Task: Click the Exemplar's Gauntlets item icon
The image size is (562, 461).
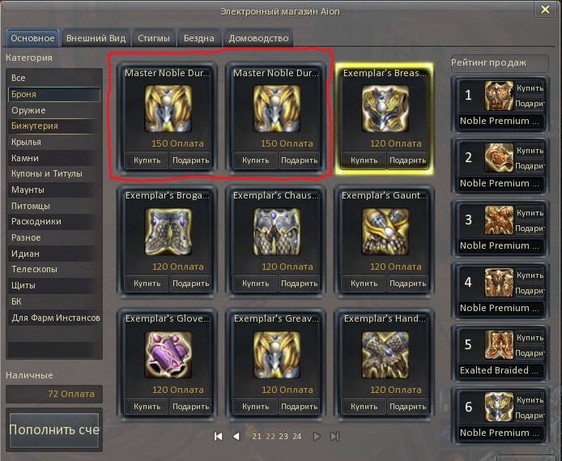Action: (x=385, y=232)
